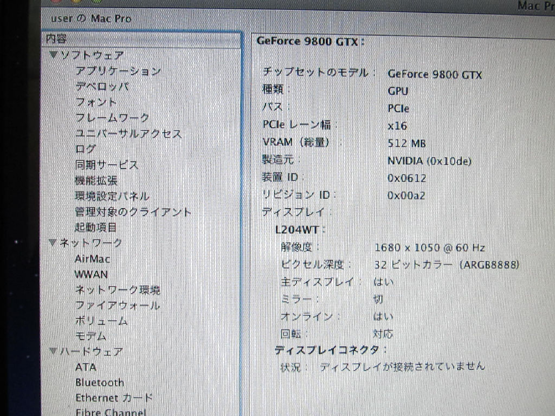
Task: Select Ethernet カード in the sidebar
Action: point(114,398)
